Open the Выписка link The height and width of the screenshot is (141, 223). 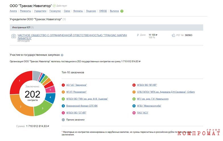click(114, 11)
